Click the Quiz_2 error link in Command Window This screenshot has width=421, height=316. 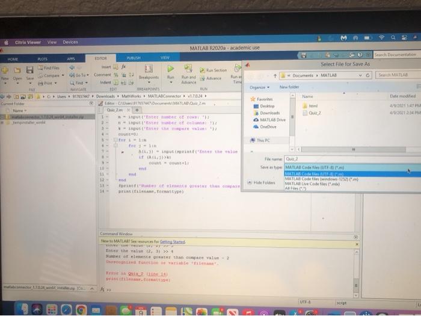135,274
